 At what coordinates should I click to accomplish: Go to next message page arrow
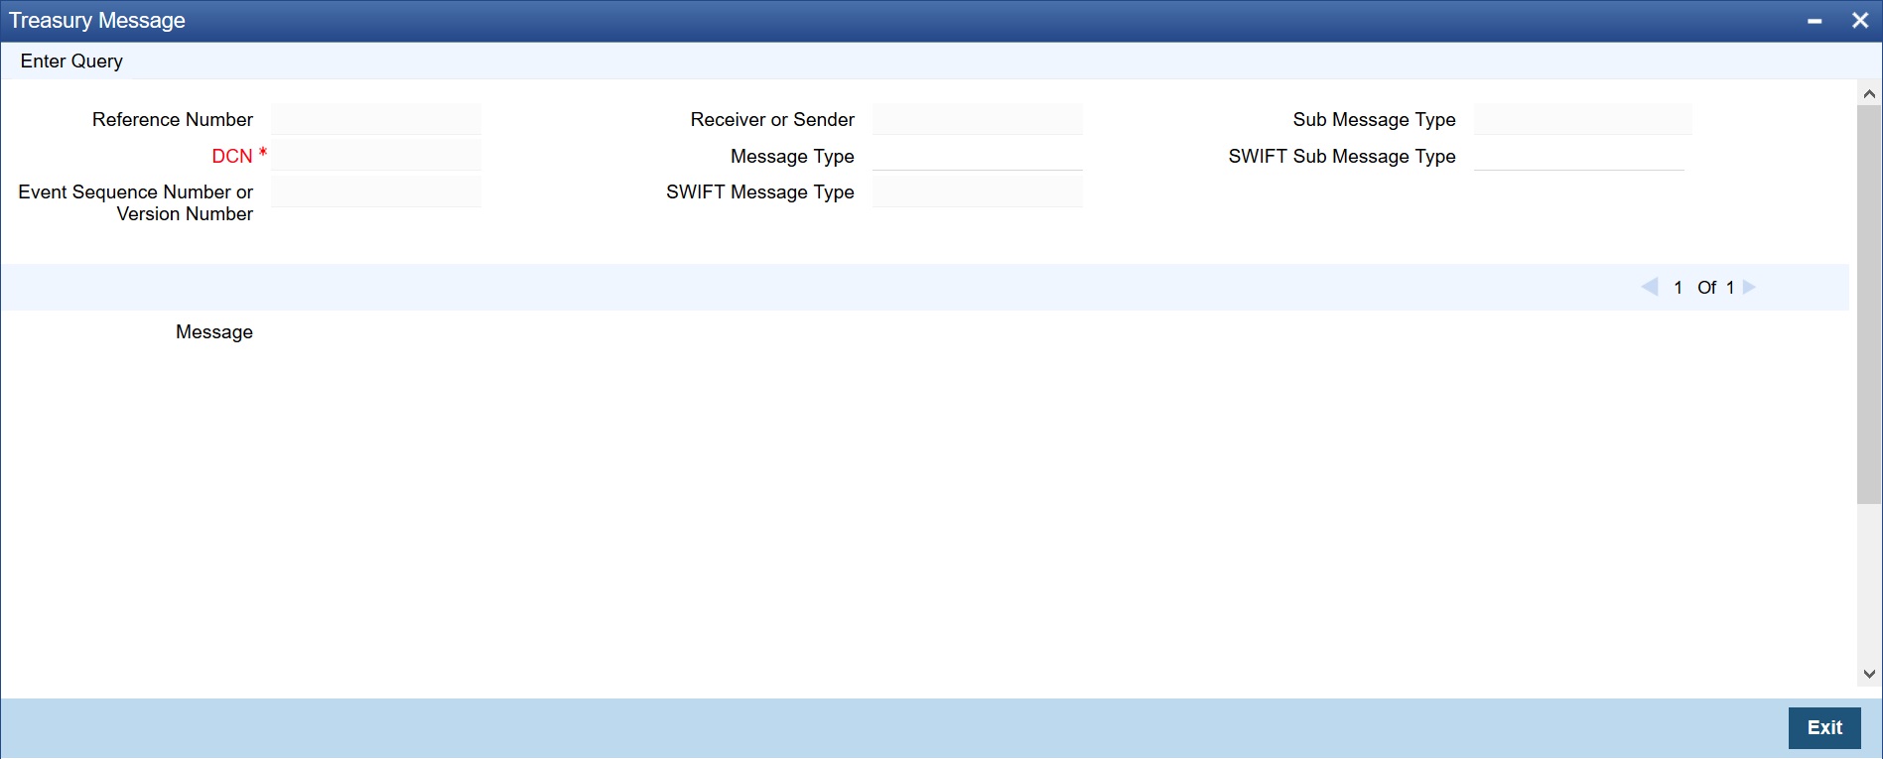tap(1749, 287)
